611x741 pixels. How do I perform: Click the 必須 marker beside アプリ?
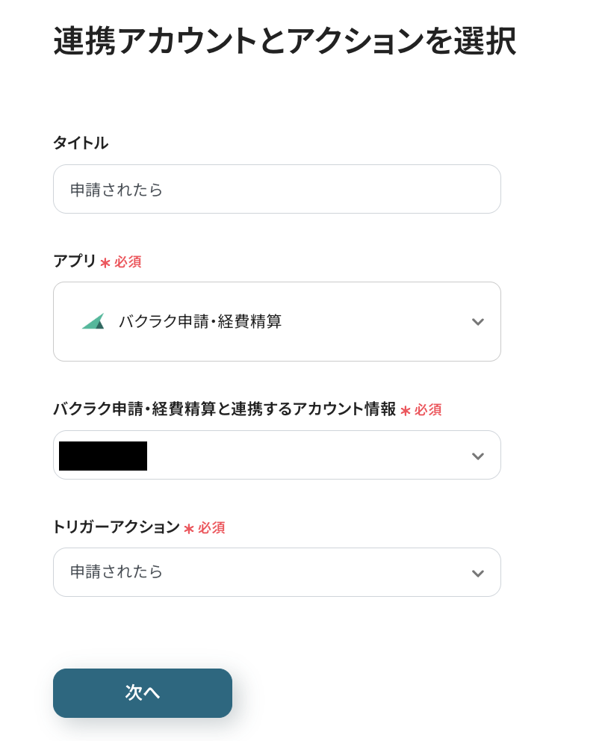(128, 262)
